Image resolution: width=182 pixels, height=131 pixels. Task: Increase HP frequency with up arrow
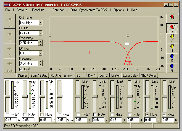(x=40, y=41)
